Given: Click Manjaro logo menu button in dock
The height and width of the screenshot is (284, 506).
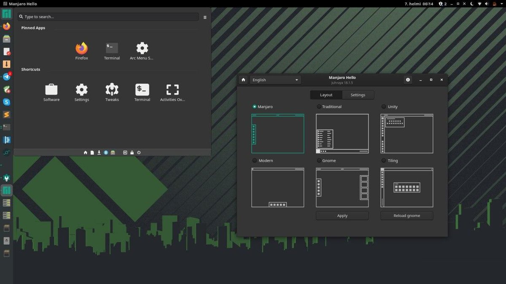Looking at the screenshot, I should tap(6, 13).
